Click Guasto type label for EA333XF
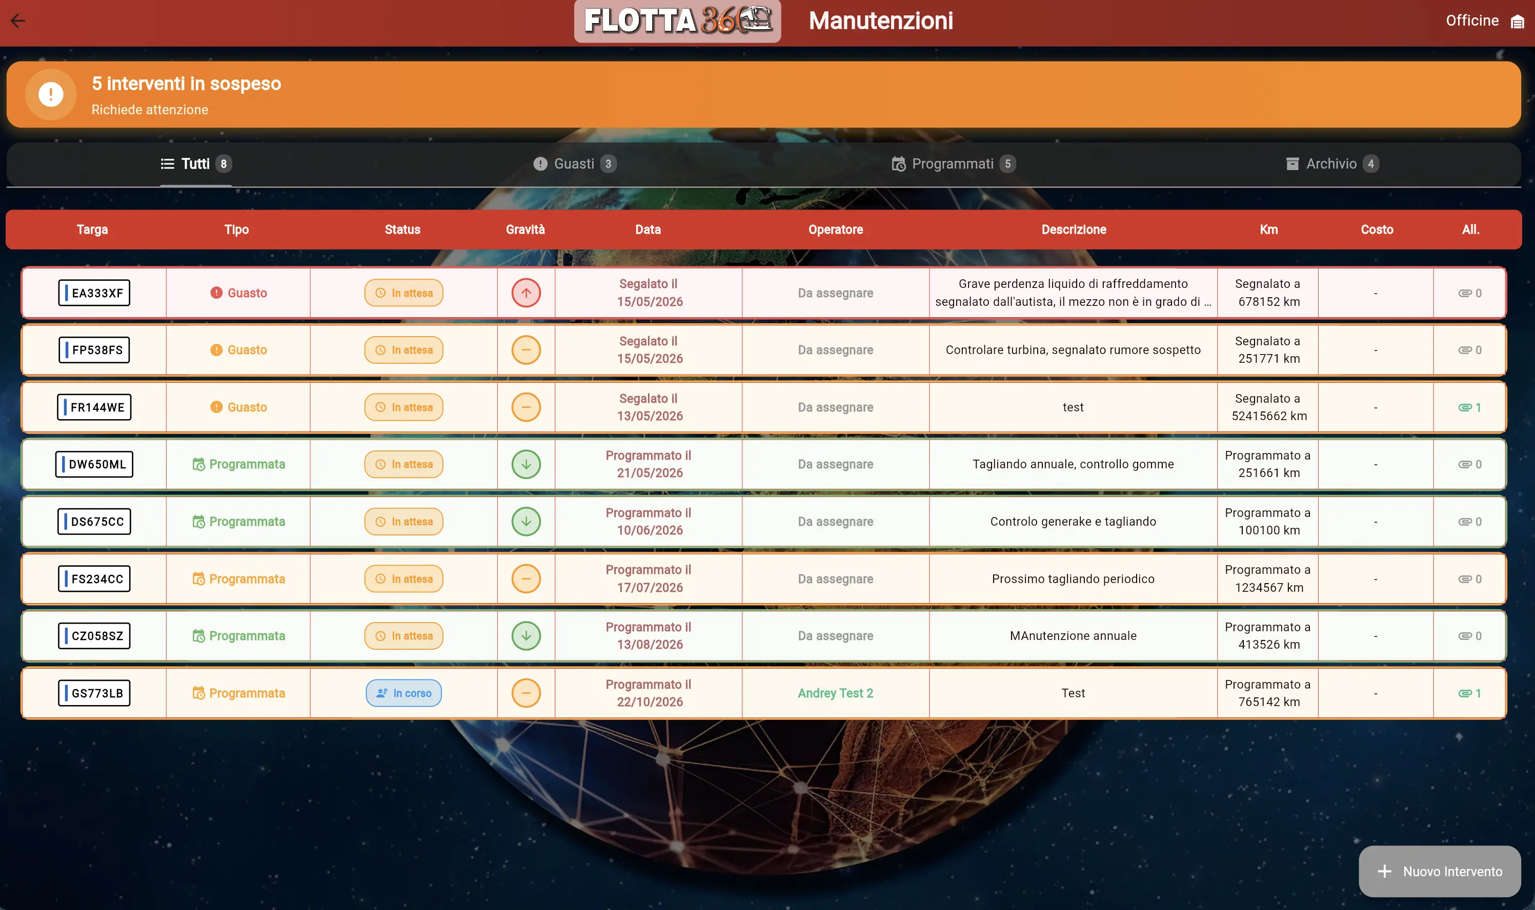Screen dimensions: 1535x910 238,293
